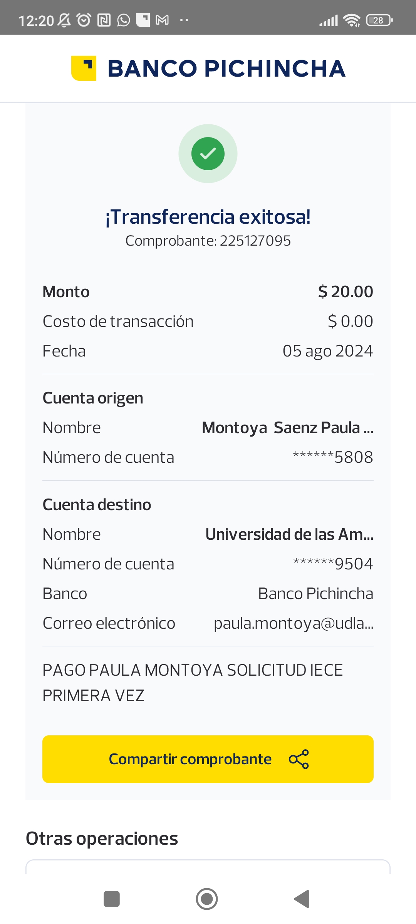Tap the truncated Universidad de las Am... name

pyautogui.click(x=289, y=534)
